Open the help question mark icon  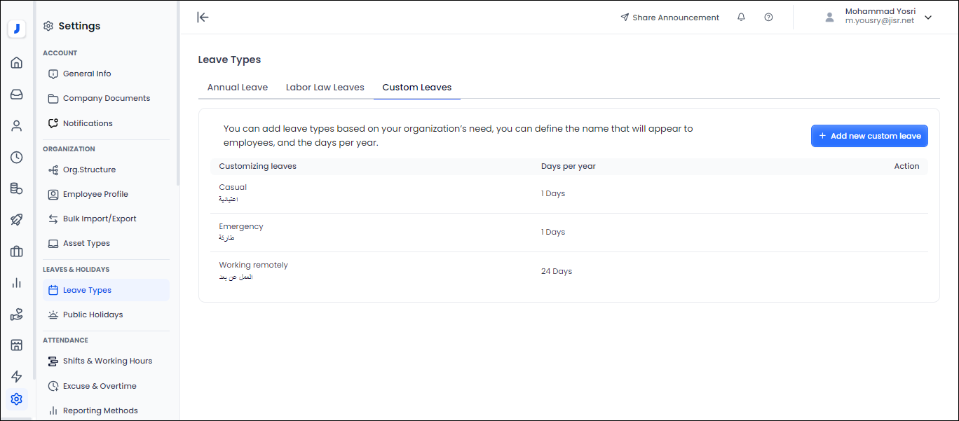point(768,18)
